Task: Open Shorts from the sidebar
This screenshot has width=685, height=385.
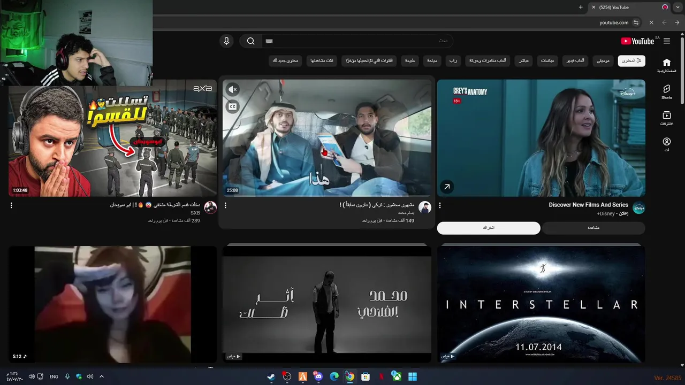Action: pos(667,91)
